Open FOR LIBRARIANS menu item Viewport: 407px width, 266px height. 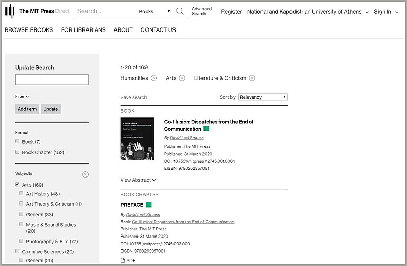tap(83, 30)
